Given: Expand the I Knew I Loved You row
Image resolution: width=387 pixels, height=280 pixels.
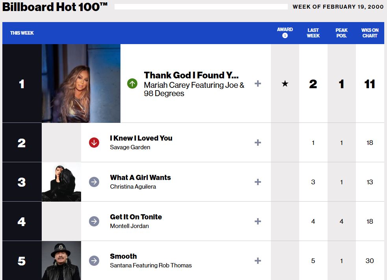Looking at the screenshot, I should (x=258, y=143).
